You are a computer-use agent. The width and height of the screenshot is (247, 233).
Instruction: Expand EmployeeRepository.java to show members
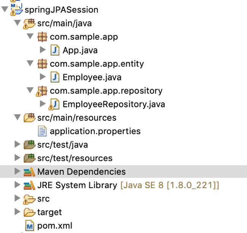43,104
